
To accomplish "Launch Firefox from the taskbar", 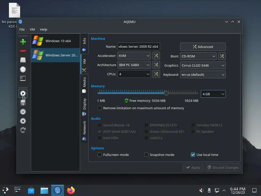I will tap(71, 190).
